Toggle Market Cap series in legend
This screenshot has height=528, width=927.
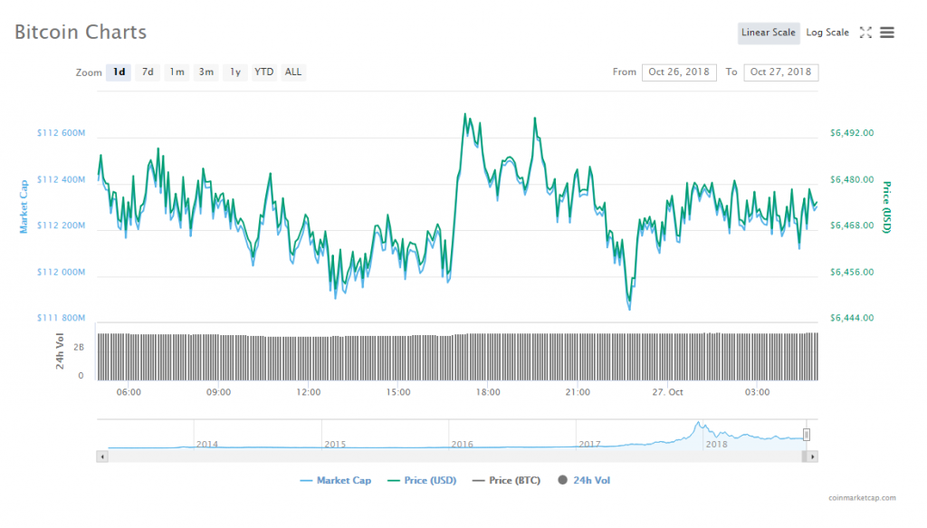339,480
